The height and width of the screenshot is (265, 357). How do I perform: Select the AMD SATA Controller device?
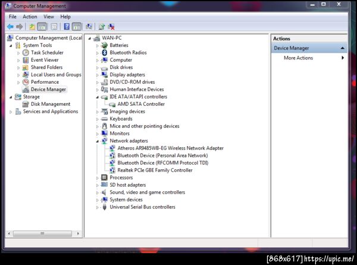click(141, 104)
